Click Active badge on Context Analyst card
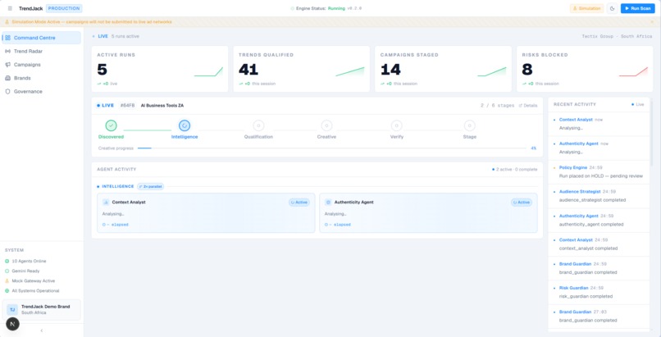 [299, 203]
